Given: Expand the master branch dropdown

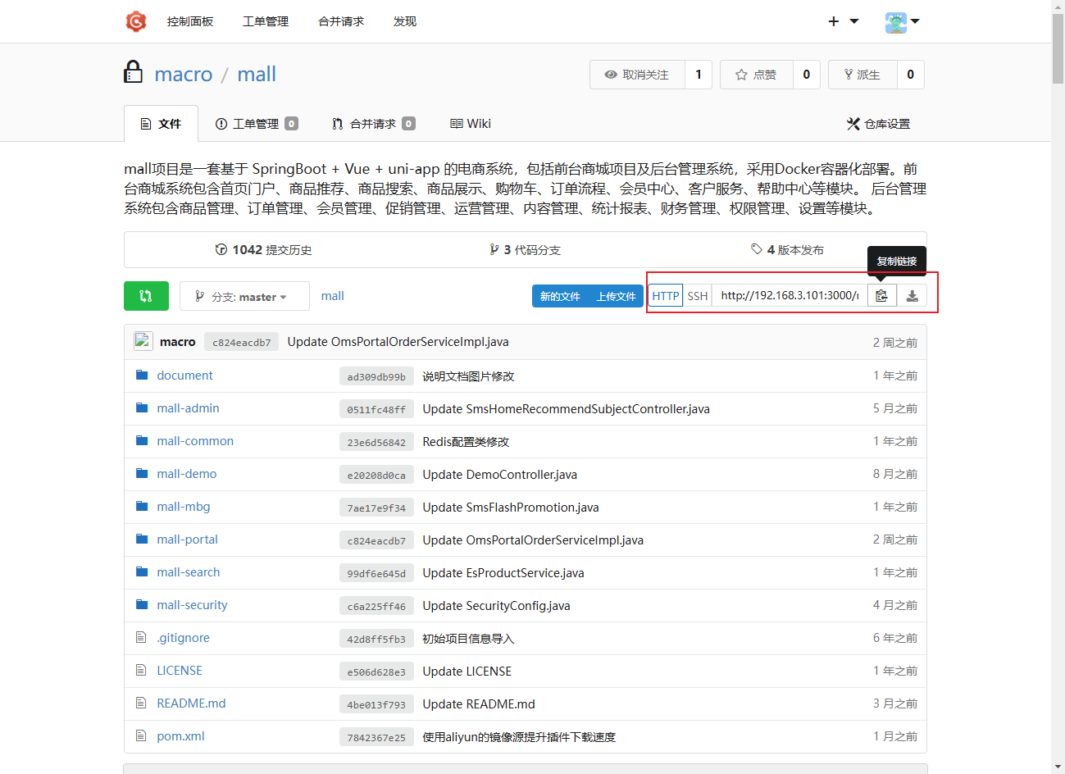Looking at the screenshot, I should (244, 297).
